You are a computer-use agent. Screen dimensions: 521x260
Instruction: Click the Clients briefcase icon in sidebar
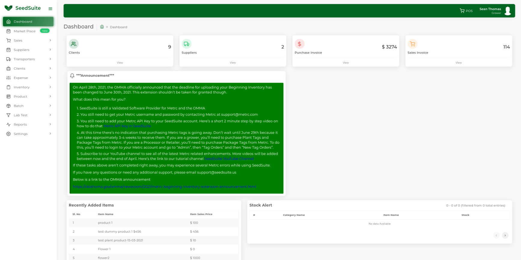click(x=8, y=69)
